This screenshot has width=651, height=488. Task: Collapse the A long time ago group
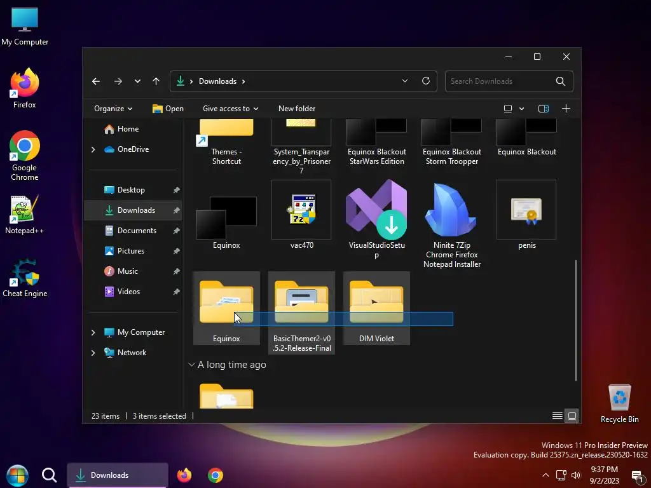click(191, 365)
